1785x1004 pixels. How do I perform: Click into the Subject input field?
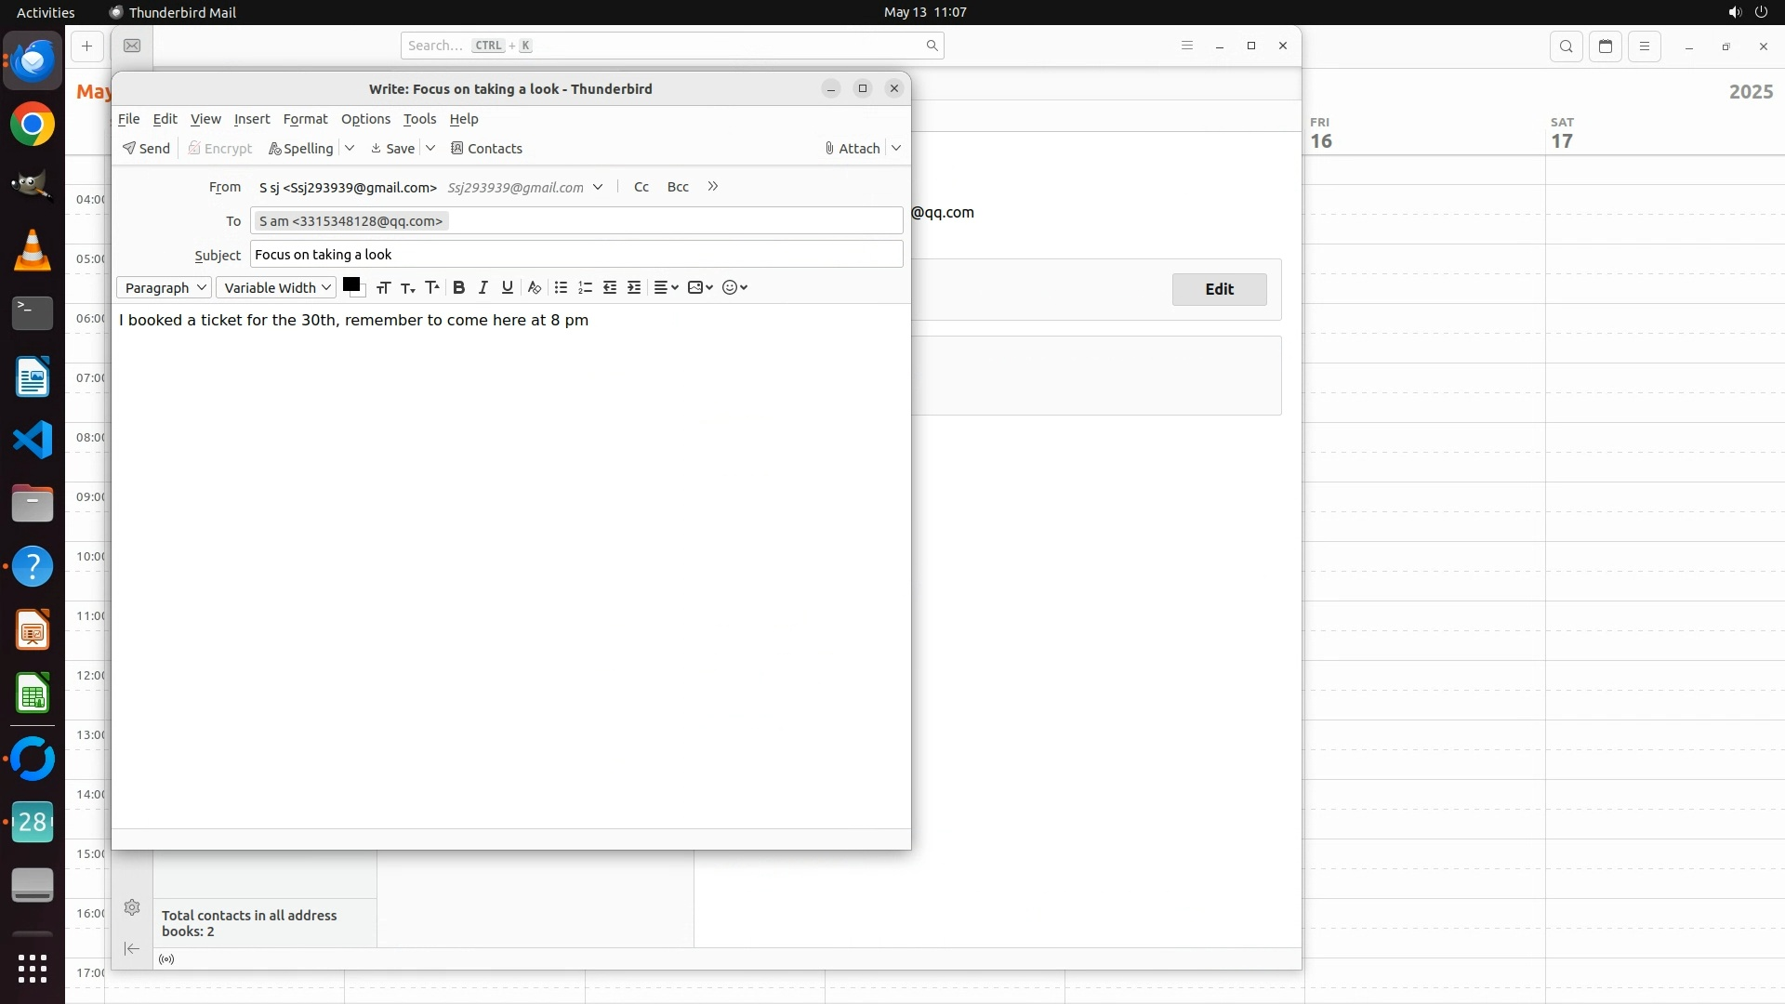pyautogui.click(x=576, y=255)
